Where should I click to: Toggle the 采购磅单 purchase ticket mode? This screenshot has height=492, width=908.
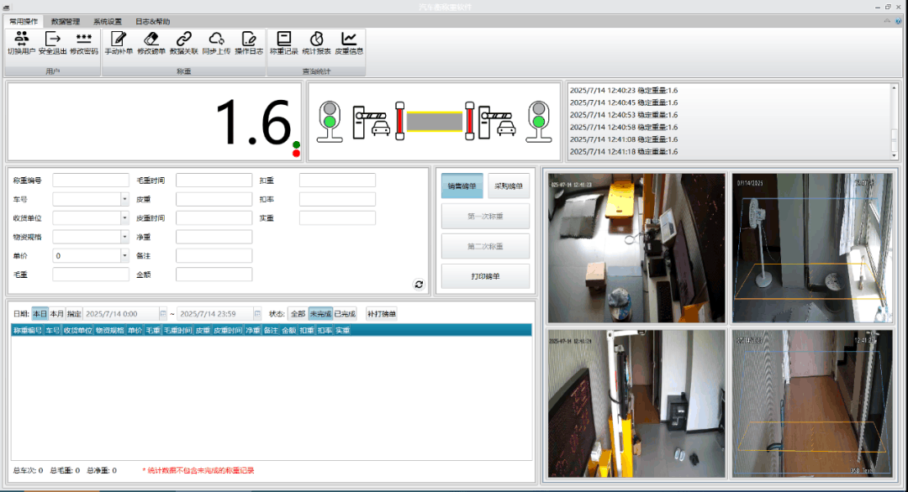pyautogui.click(x=509, y=186)
